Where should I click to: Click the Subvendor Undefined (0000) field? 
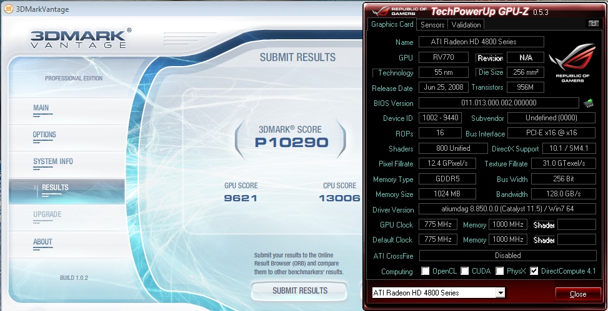coord(551,118)
